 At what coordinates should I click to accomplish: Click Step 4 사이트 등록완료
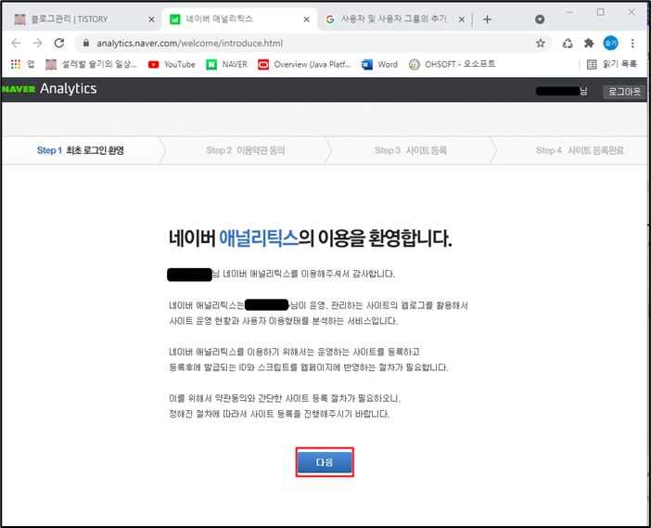[x=580, y=150]
